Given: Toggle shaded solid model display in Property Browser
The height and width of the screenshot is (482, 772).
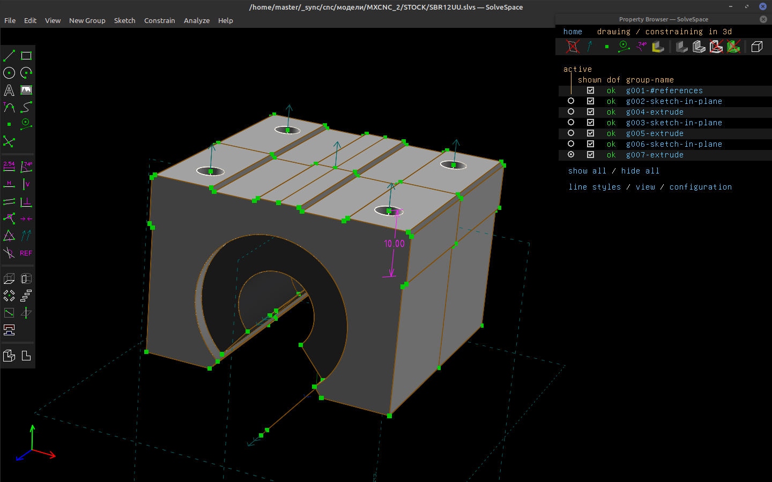Looking at the screenshot, I should (x=682, y=47).
